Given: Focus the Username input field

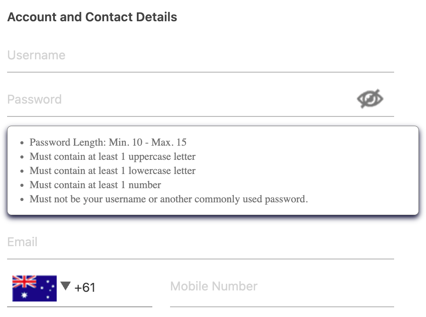Looking at the screenshot, I should [201, 55].
